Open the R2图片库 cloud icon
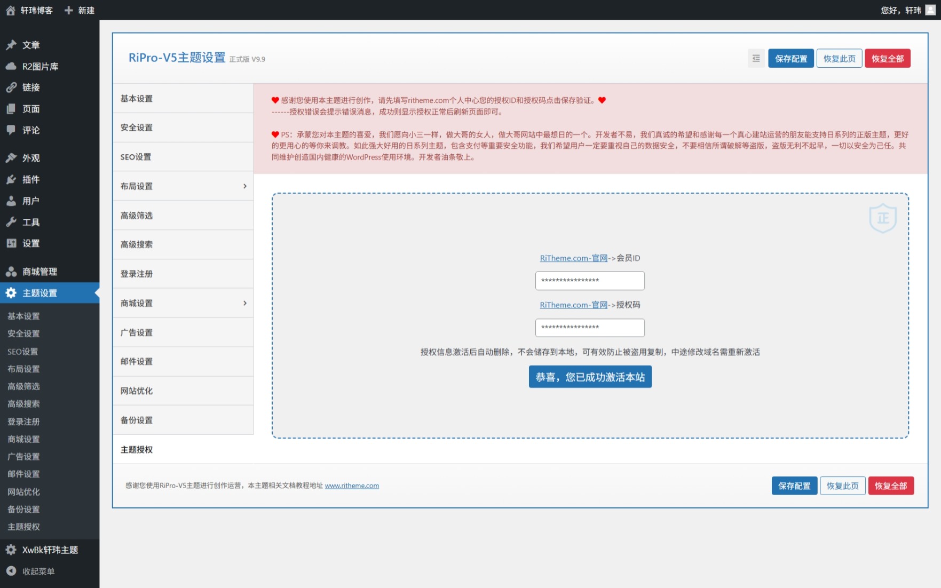941x588 pixels. (x=11, y=66)
